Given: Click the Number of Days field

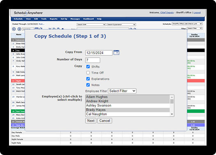Looking at the screenshot, I should pos(93,60).
